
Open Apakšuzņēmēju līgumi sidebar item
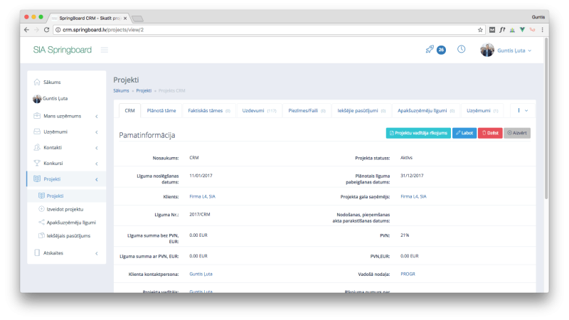point(71,223)
